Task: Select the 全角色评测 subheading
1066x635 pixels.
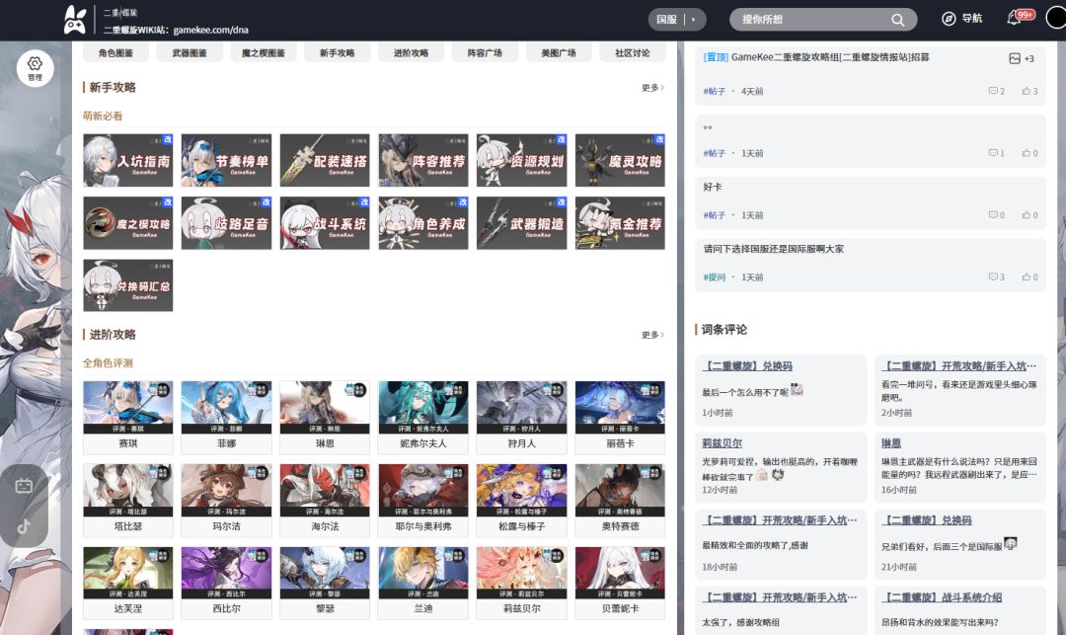Action: pyautogui.click(x=109, y=363)
